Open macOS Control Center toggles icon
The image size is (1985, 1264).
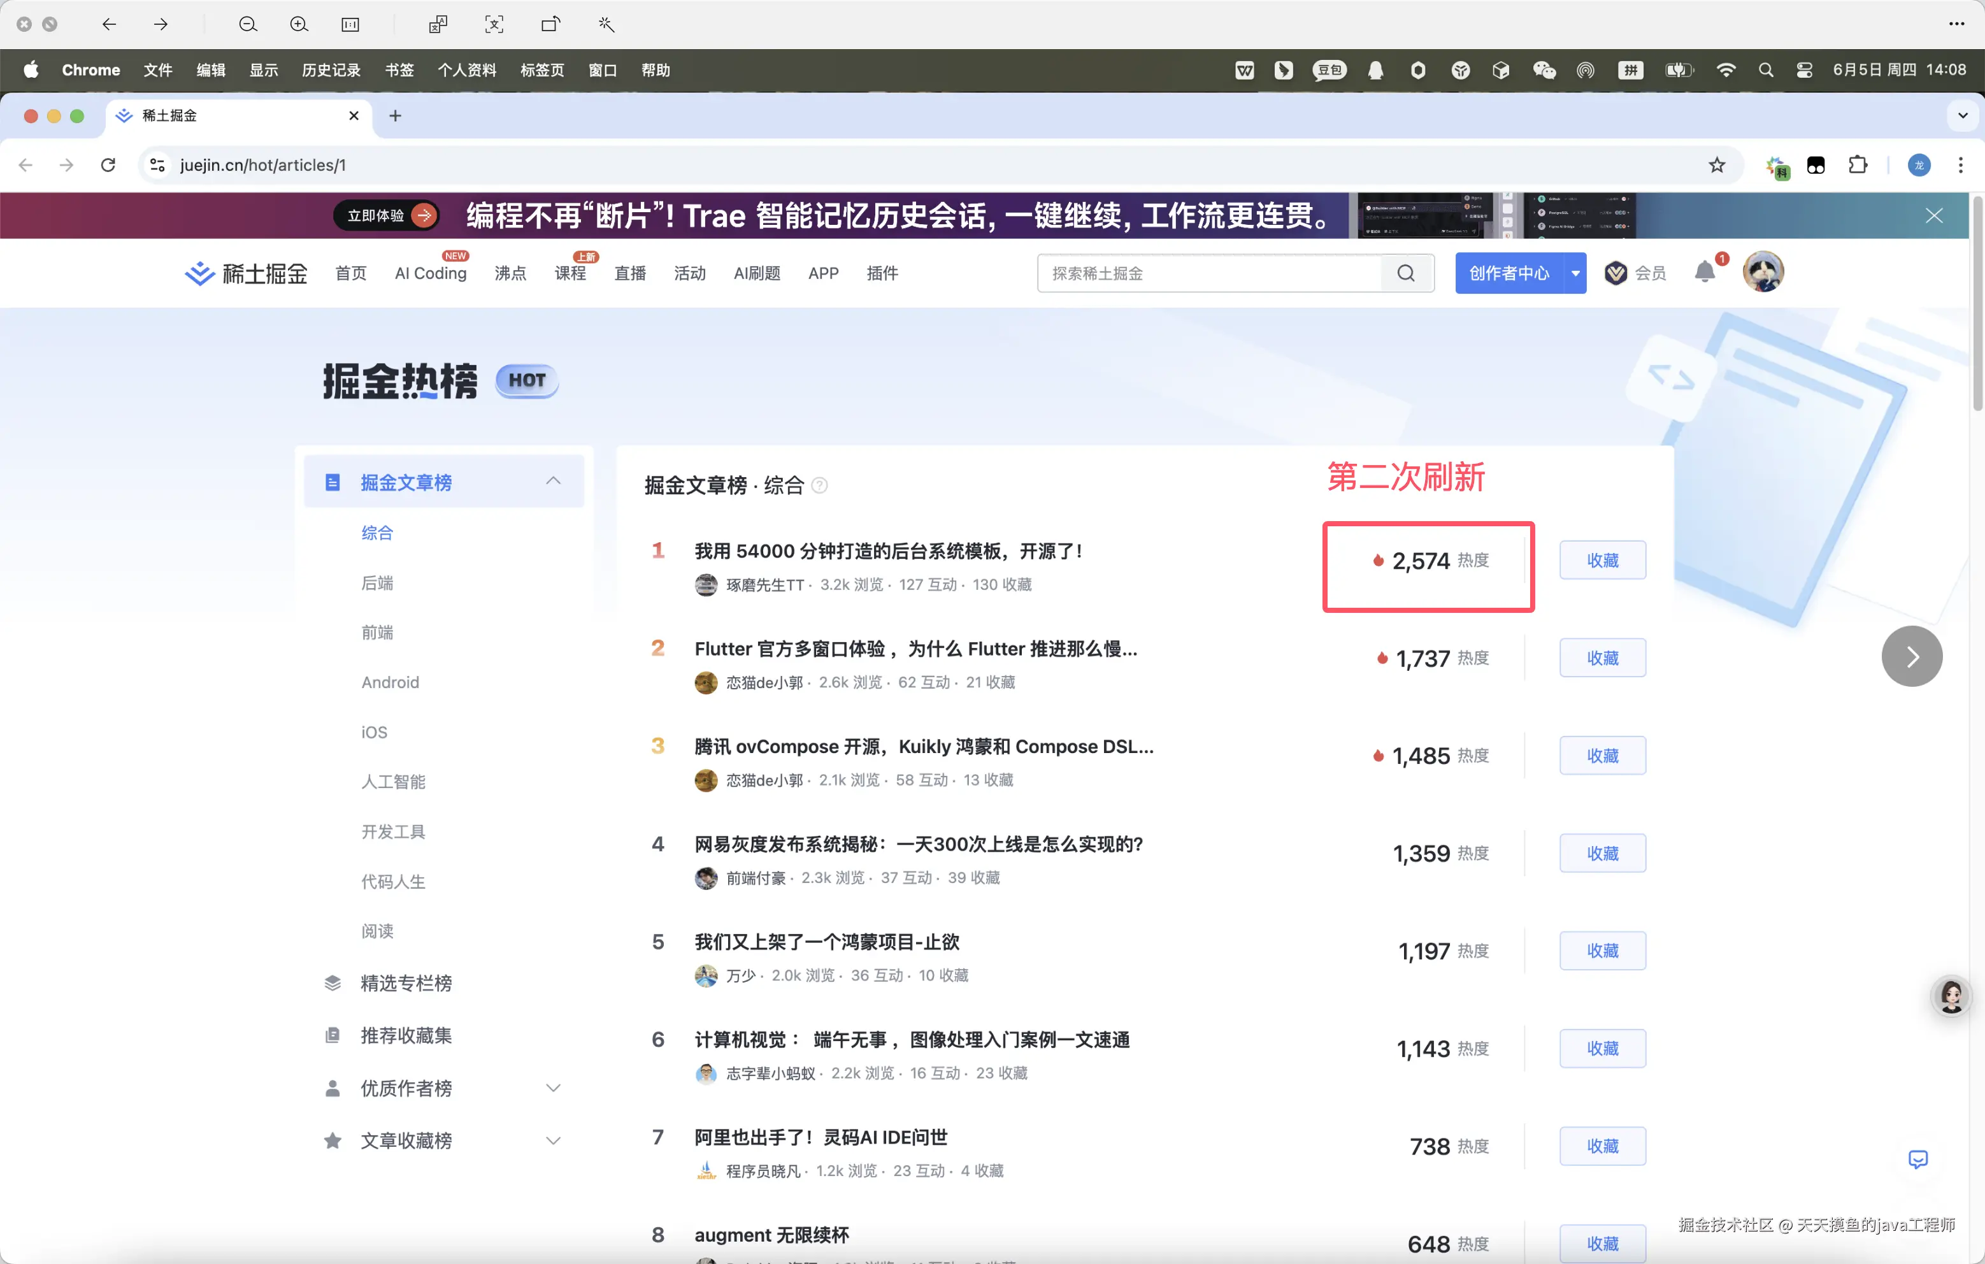coord(1803,70)
